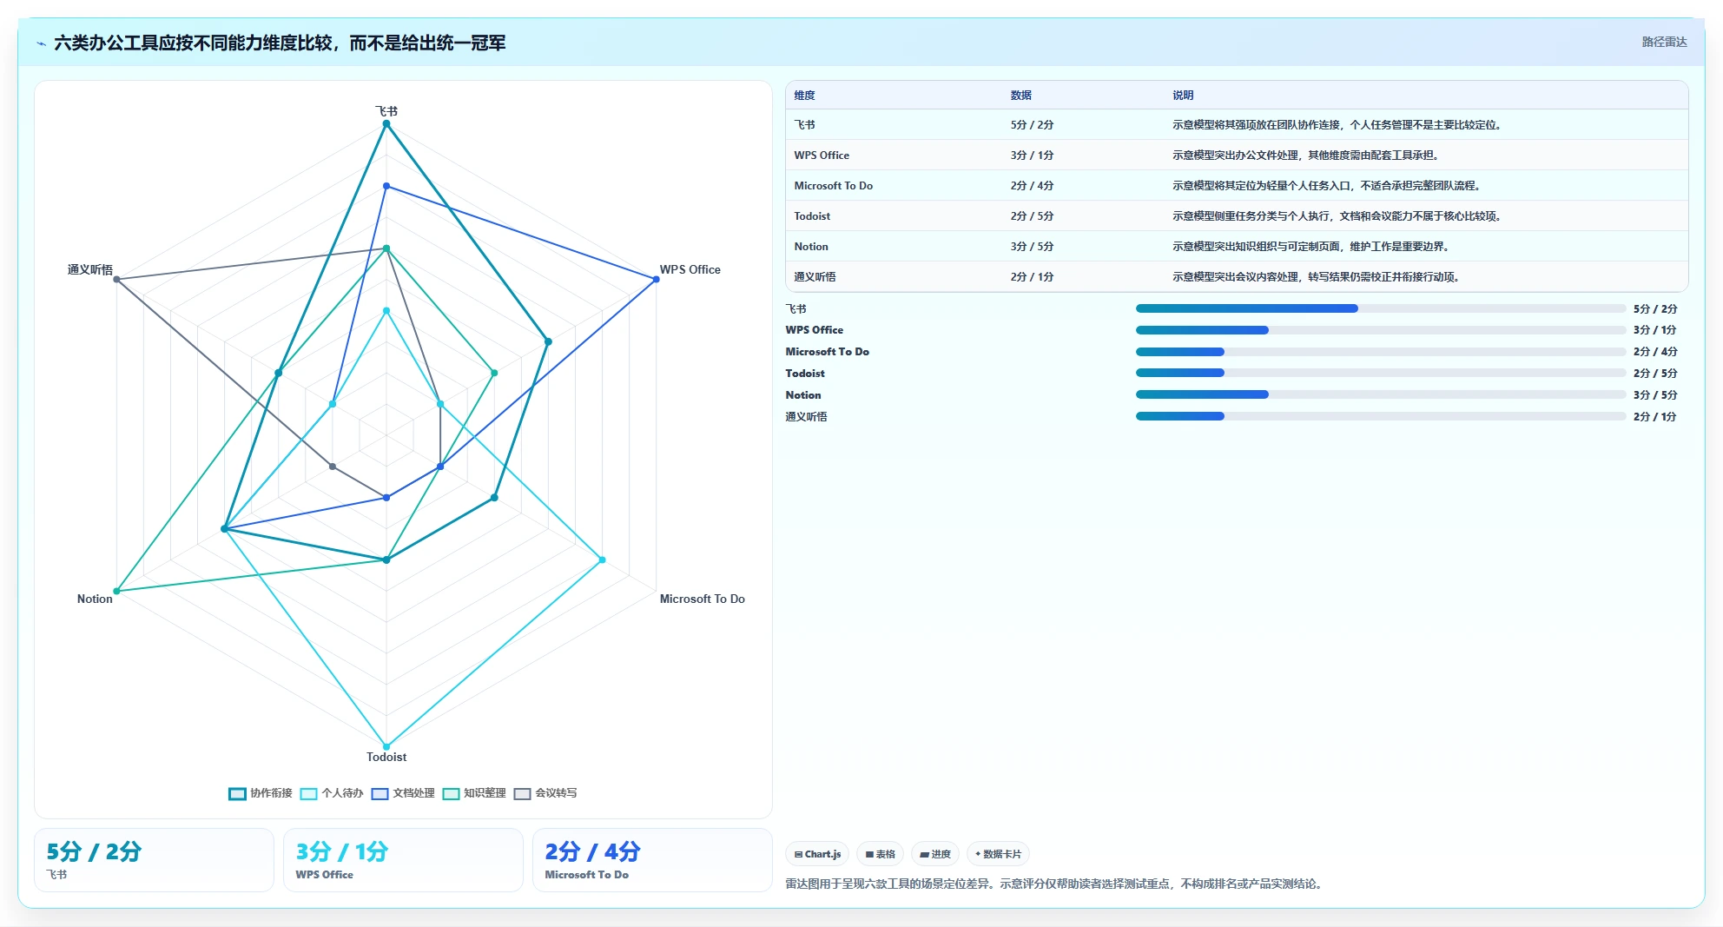
Task: Toggle the 个人待办 legend item
Action: pos(332,793)
